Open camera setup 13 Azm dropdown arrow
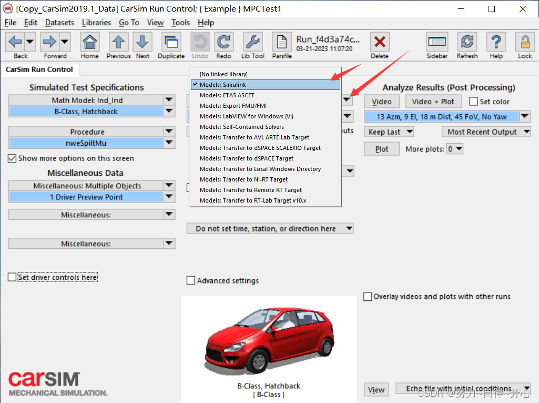 525,117
